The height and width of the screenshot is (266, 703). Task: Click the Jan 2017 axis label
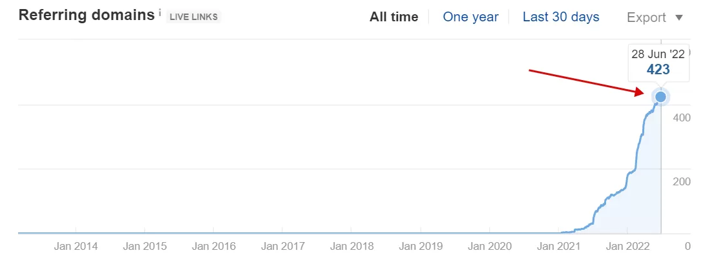(282, 246)
